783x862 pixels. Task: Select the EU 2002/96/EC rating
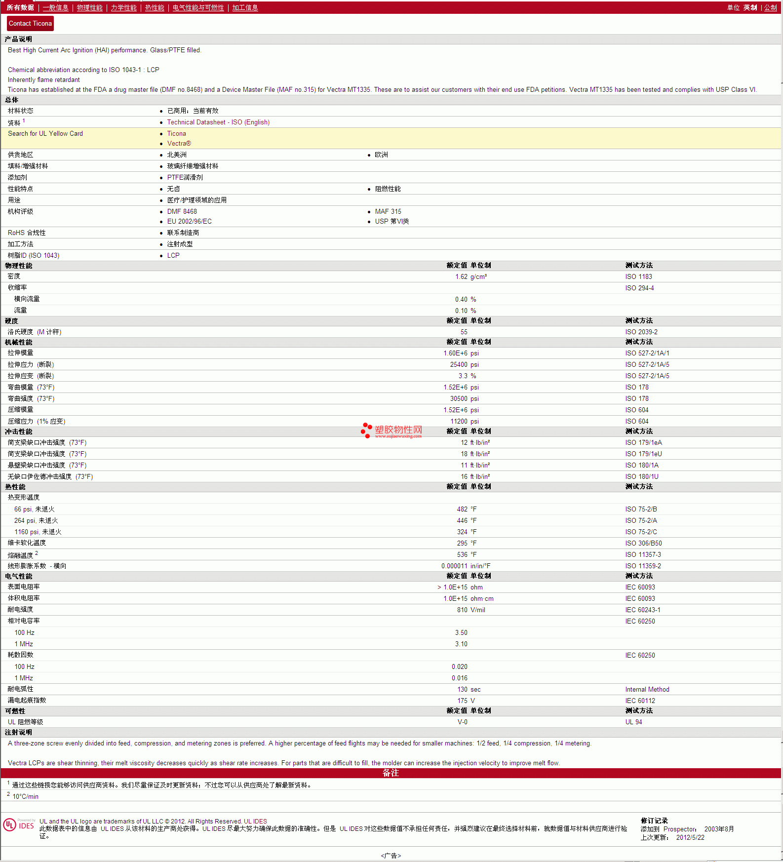pos(189,221)
